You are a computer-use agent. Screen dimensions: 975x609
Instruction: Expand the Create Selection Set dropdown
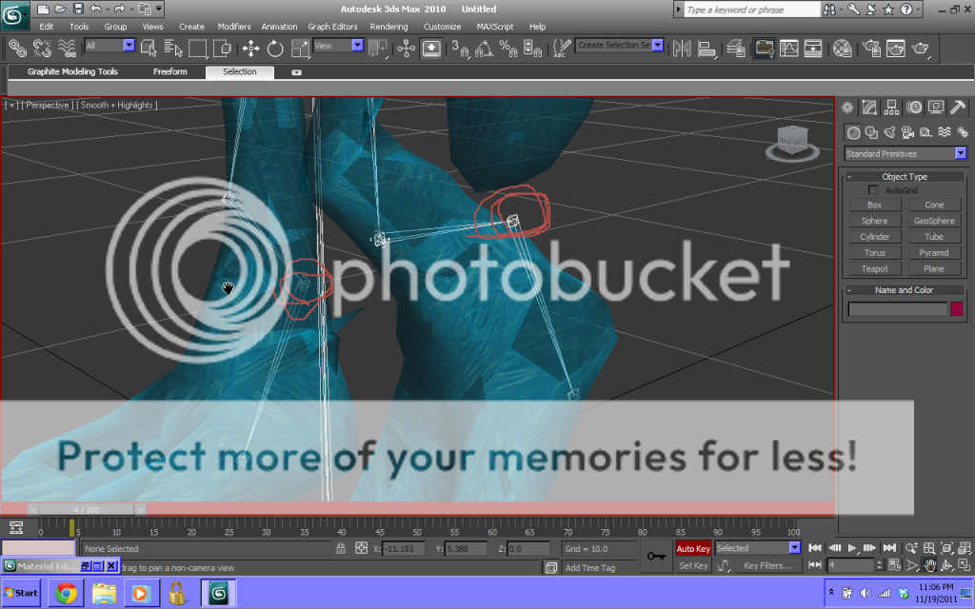657,45
